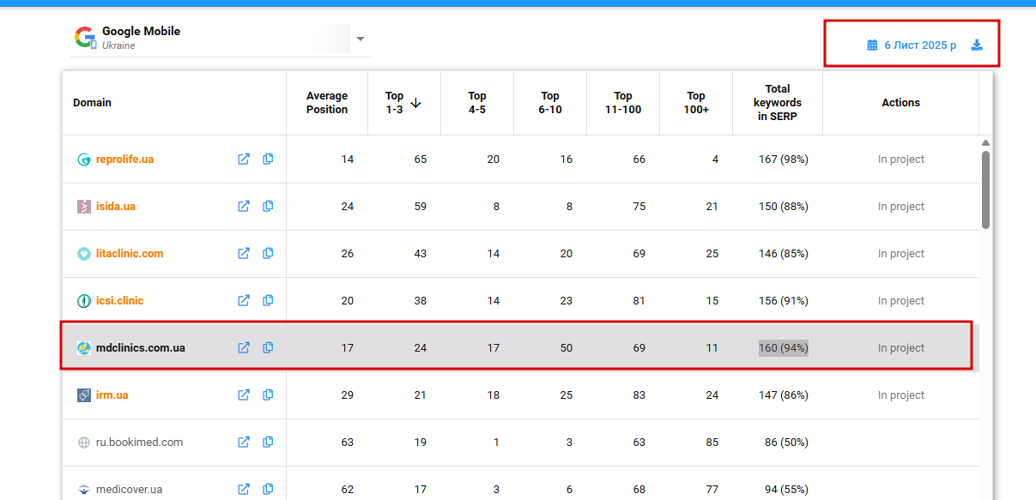
Task: Click In project for reprolife.ua
Action: coord(901,159)
